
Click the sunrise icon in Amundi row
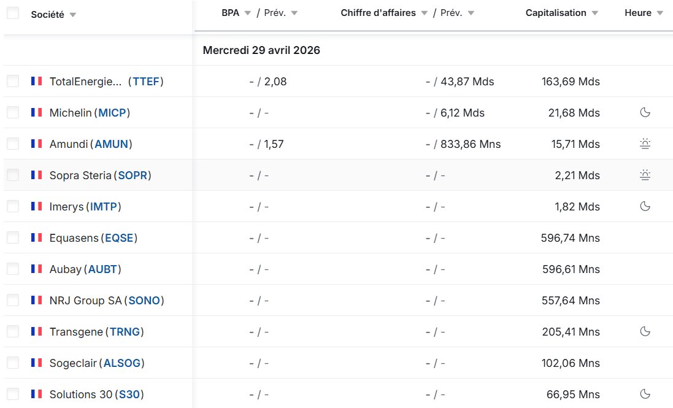point(645,144)
